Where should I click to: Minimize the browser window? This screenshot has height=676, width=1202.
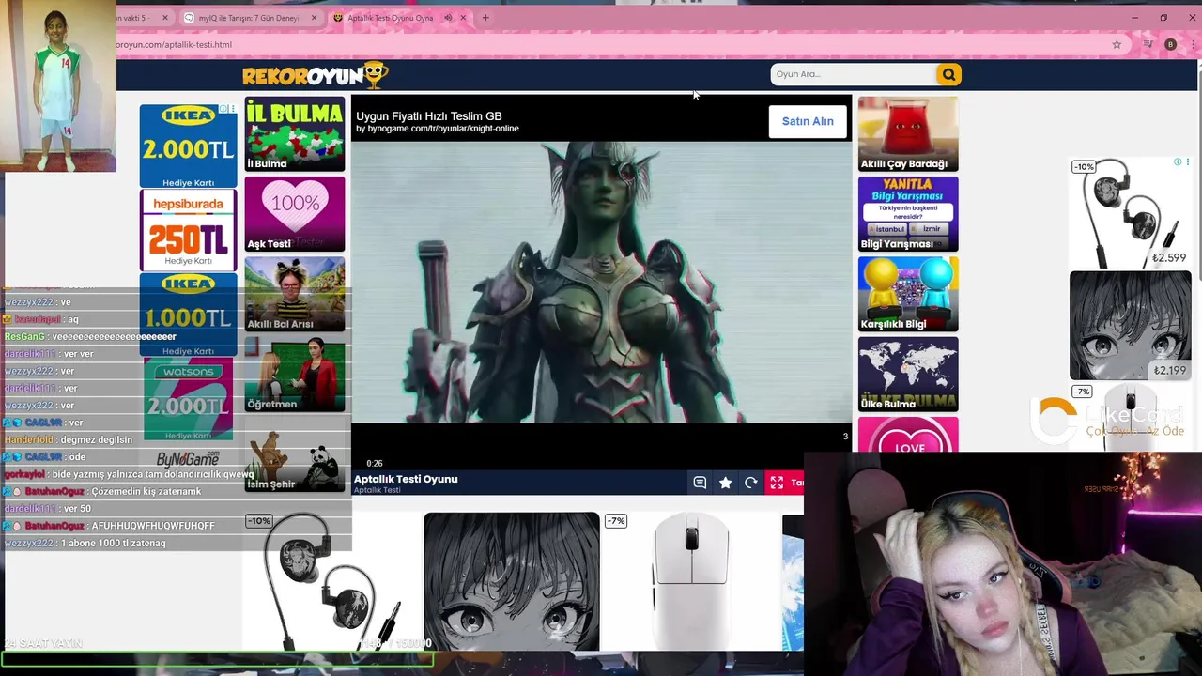[x=1134, y=18]
